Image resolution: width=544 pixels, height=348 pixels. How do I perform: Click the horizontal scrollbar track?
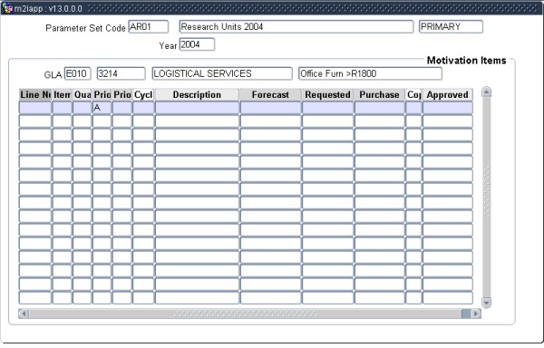pyautogui.click(x=245, y=314)
